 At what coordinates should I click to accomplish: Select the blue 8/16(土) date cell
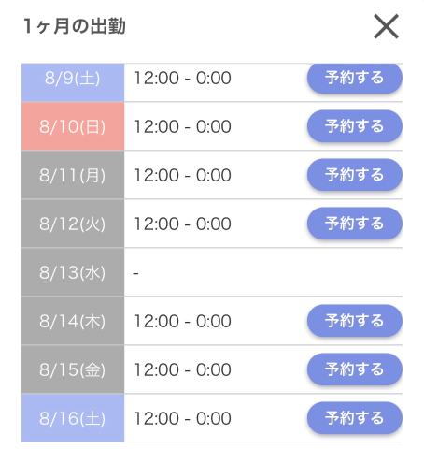[73, 418]
